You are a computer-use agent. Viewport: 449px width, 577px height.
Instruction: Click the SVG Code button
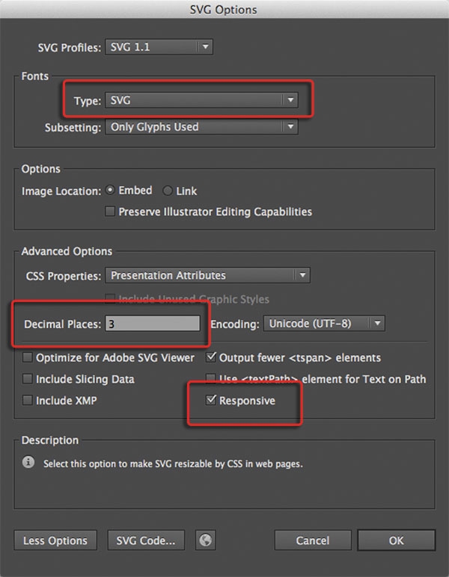coord(147,540)
